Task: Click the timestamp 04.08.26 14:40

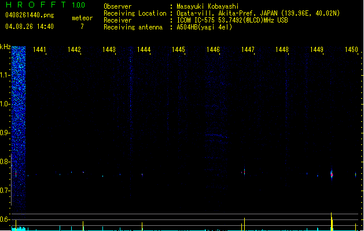Action: coord(30,27)
